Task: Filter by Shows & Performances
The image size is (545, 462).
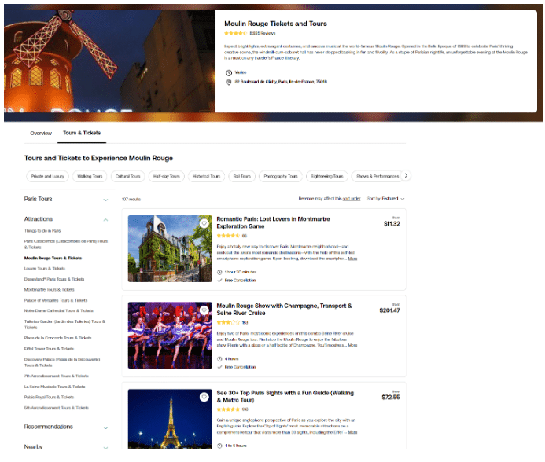Action: coord(377,176)
